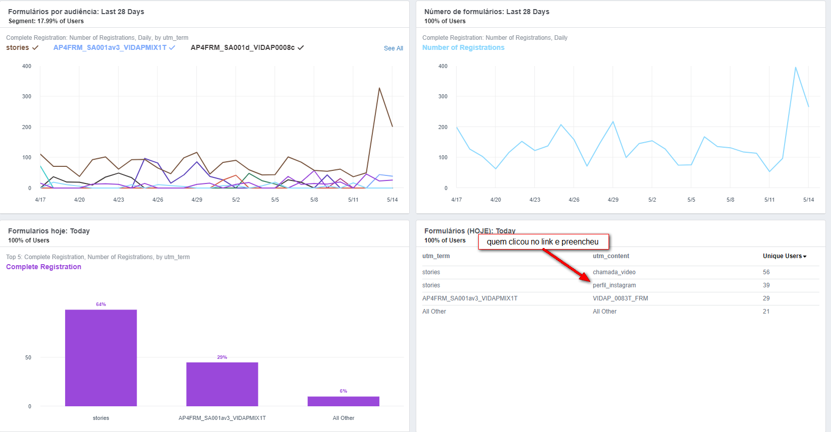Click the brown line's peak above 300

tap(379, 89)
